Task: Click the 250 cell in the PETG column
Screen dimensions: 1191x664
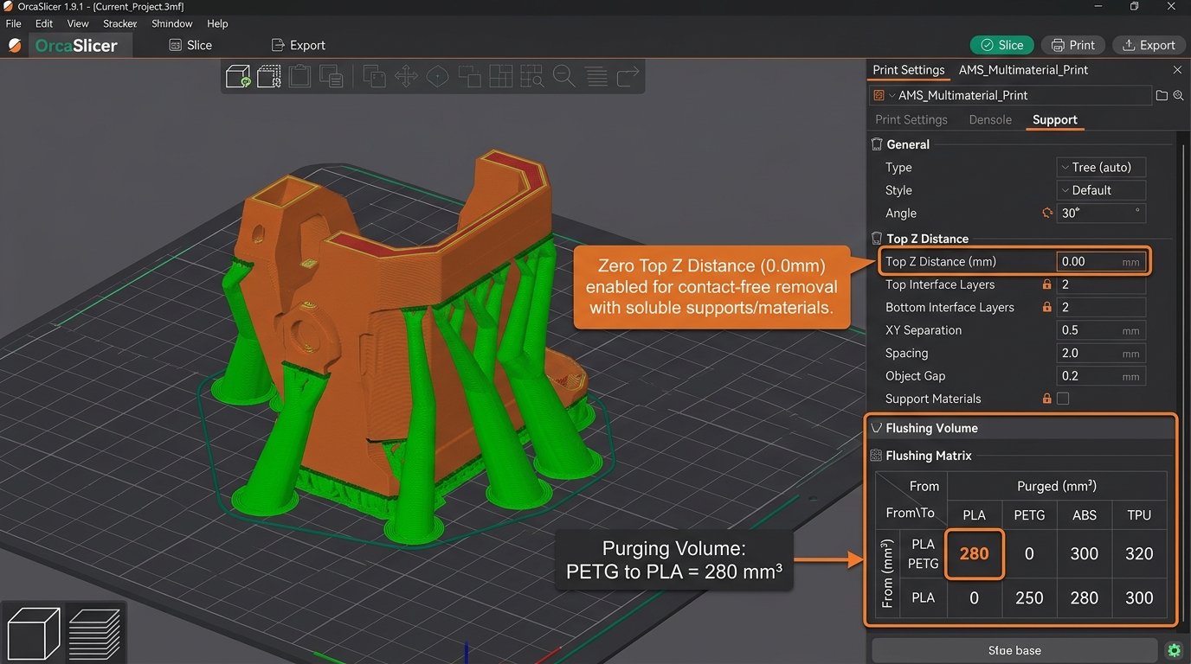Action: tap(1029, 597)
